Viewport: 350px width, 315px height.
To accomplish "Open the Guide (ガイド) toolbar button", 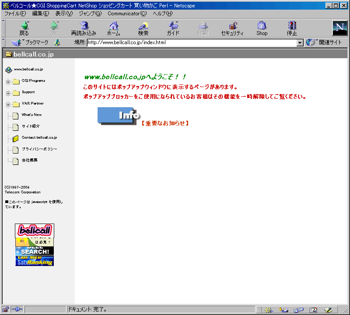I will (x=173, y=28).
